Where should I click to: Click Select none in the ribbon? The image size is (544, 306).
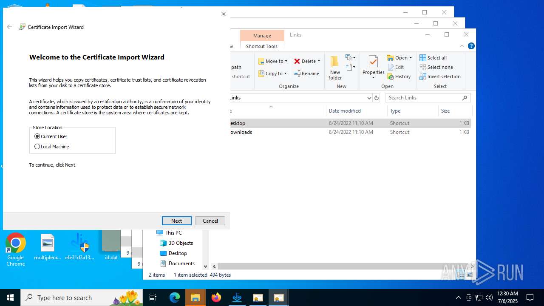click(436, 67)
